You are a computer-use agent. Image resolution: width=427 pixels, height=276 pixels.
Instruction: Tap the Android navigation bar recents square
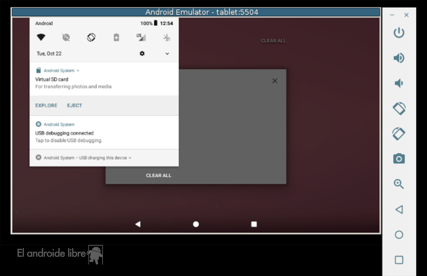[254, 224]
